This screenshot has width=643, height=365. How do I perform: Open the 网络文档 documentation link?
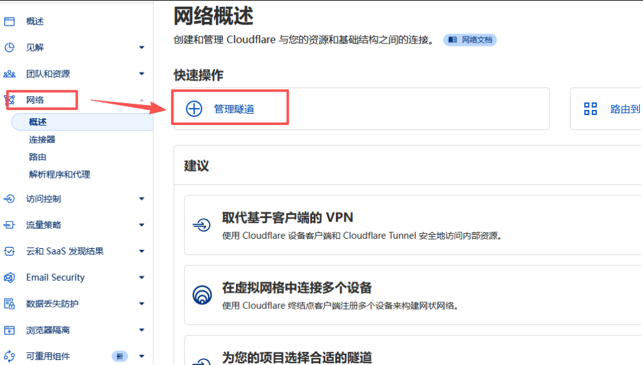(470, 40)
